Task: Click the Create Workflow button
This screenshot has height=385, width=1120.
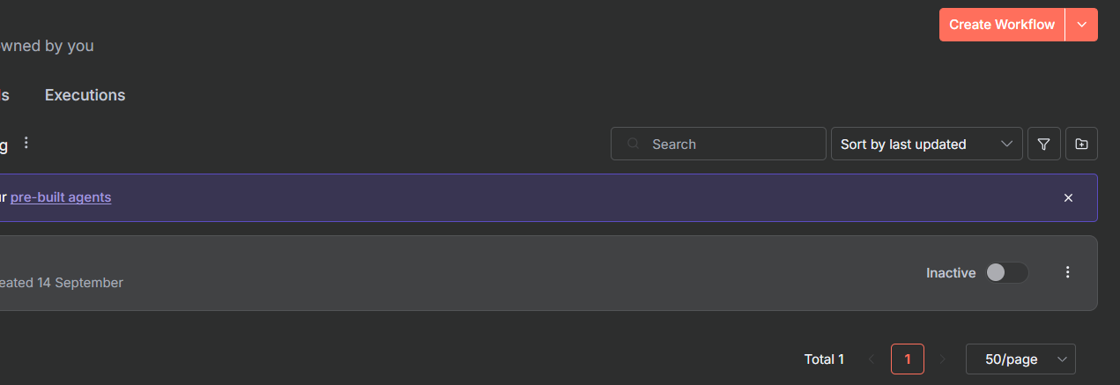Action: 1001,25
